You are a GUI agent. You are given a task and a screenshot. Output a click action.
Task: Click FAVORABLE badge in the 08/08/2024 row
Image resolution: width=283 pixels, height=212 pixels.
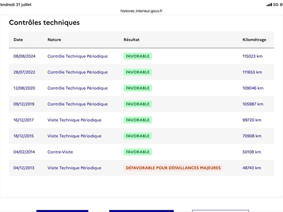(x=138, y=56)
